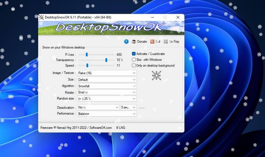Click the Flakes slider thumb

click(87, 54)
